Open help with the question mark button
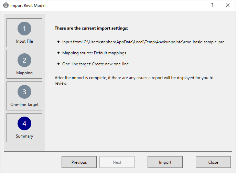236x173 pixels. click(212, 6)
